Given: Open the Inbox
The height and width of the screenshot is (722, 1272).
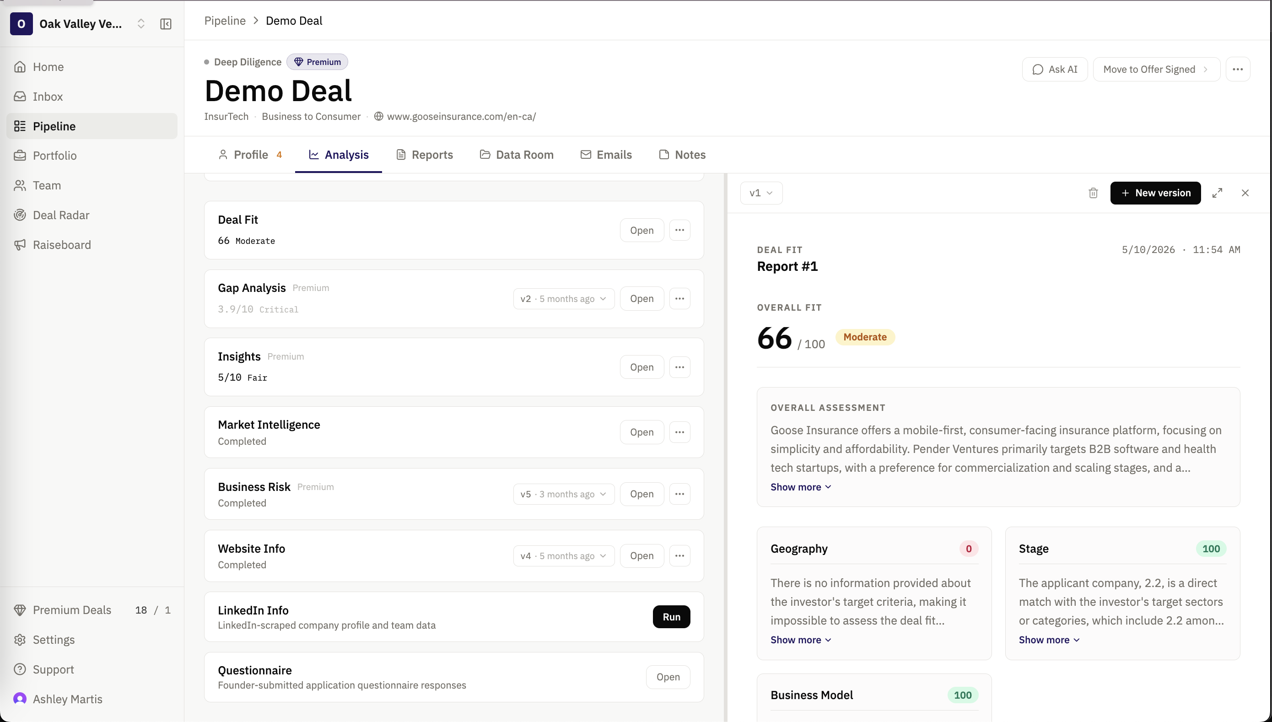Looking at the screenshot, I should pos(92,97).
